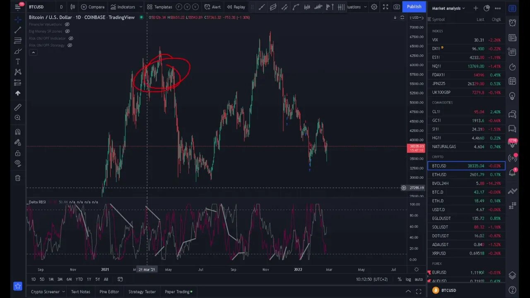The width and height of the screenshot is (530, 298).
Task: Select the text annotation tool
Action: 17,62
